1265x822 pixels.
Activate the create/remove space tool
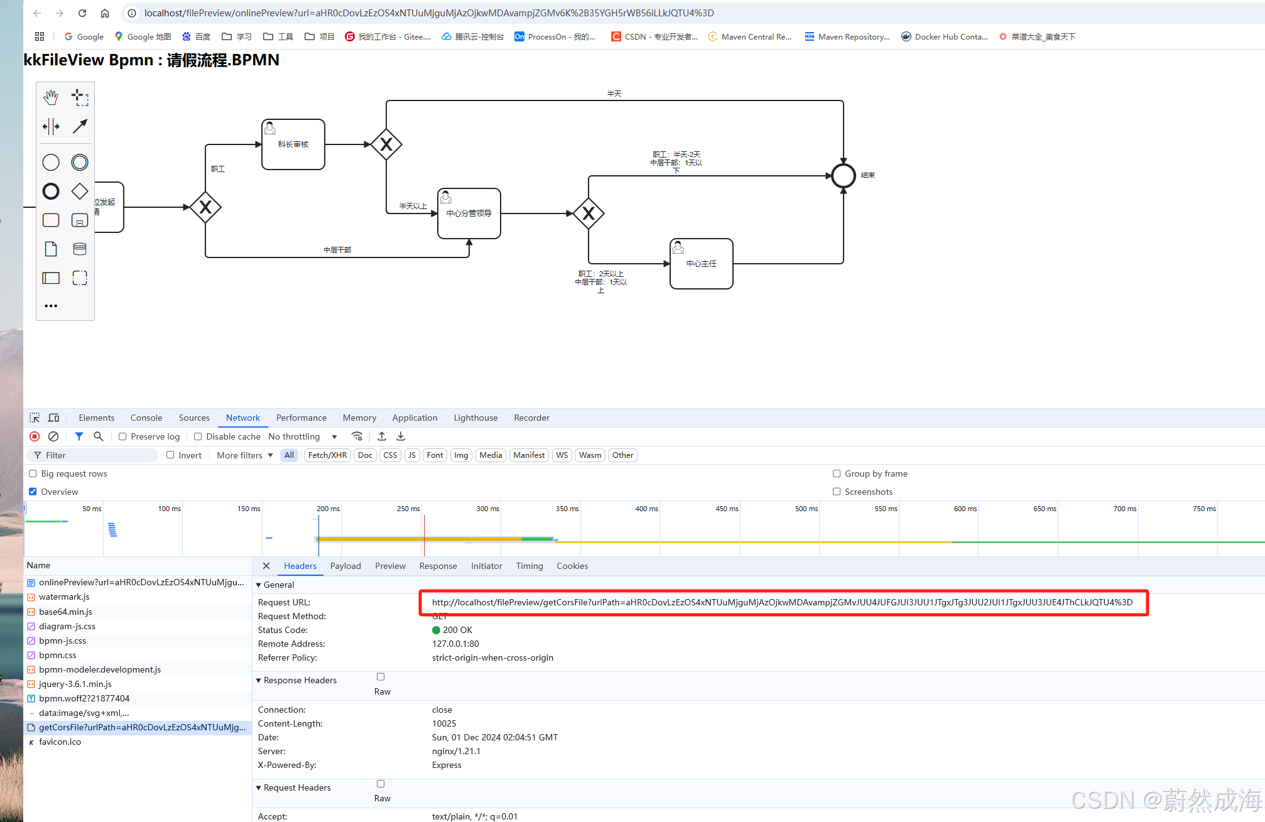(x=51, y=126)
